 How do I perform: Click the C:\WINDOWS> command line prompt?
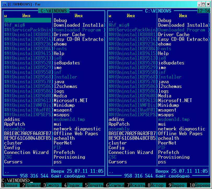click(x=16, y=181)
